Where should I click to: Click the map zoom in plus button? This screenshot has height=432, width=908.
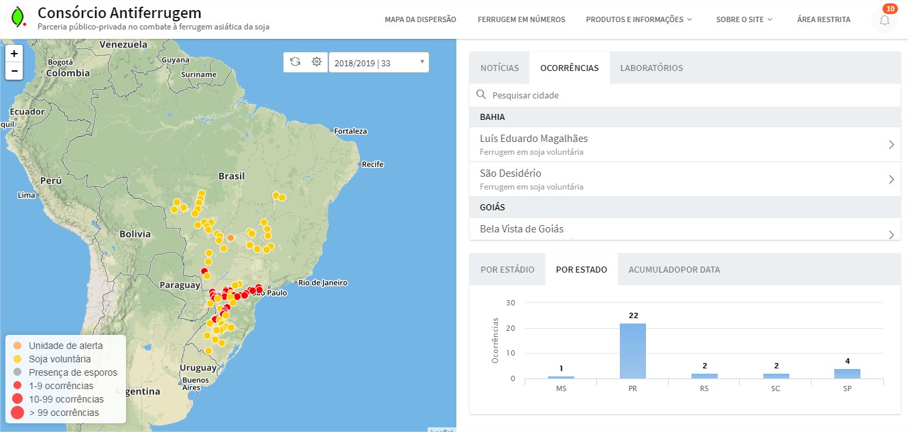14,54
